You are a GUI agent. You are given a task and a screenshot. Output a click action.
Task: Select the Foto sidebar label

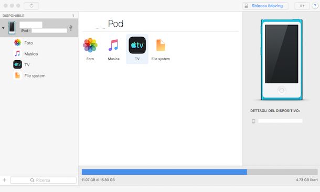(x=28, y=43)
